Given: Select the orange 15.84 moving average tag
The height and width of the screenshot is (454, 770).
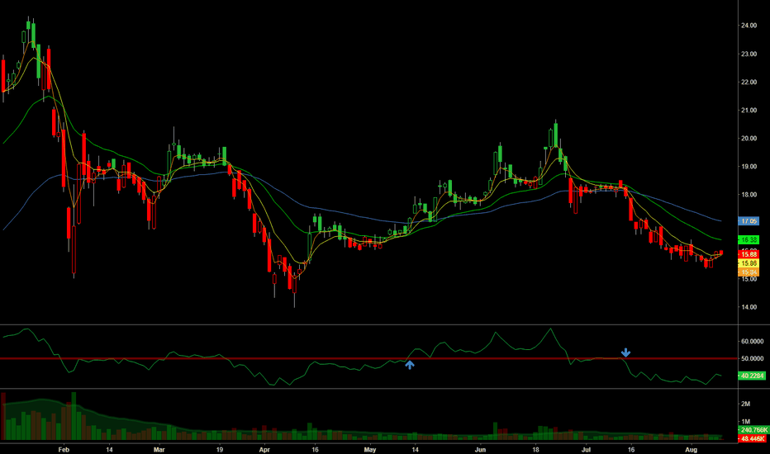Looking at the screenshot, I should 749,272.
